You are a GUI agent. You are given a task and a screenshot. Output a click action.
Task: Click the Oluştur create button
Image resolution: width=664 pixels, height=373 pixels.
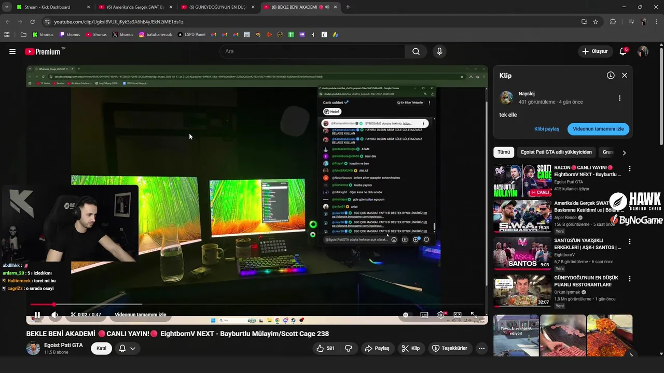(x=594, y=51)
